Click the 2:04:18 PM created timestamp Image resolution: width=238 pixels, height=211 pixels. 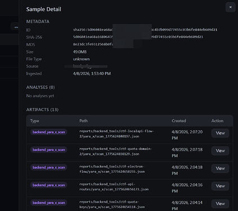pos(187,170)
